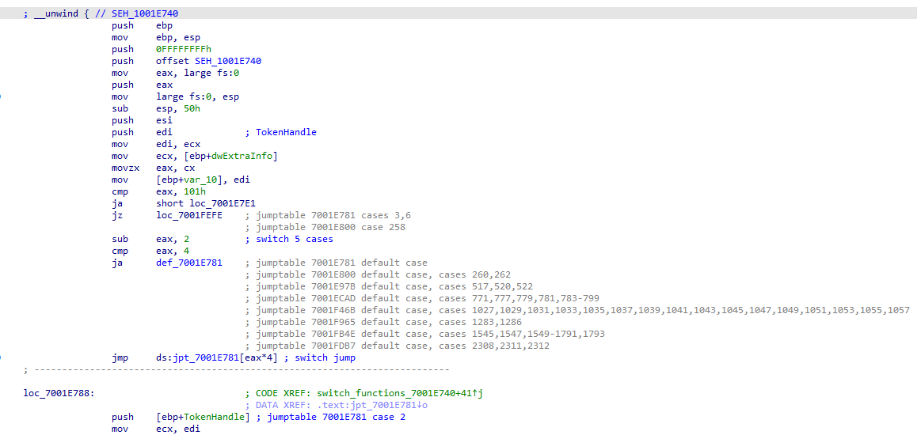Viewport: 917px width, 435px height.
Task: Click 'jumptable 7001E781 case 2' comment
Action: pyautogui.click(x=330, y=418)
